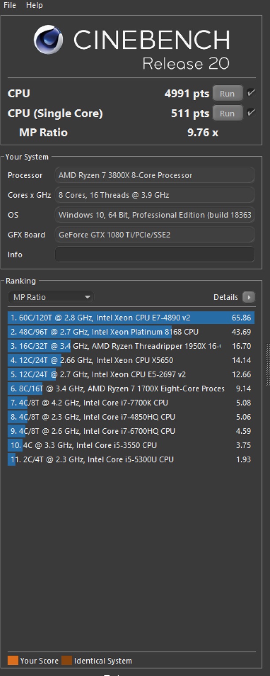Click the 511 pts single core score
Image resolution: width=270 pixels, height=676 pixels.
pos(190,113)
